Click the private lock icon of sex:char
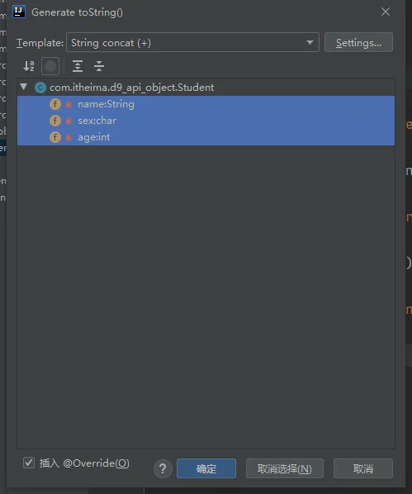This screenshot has height=494, width=412. point(69,121)
